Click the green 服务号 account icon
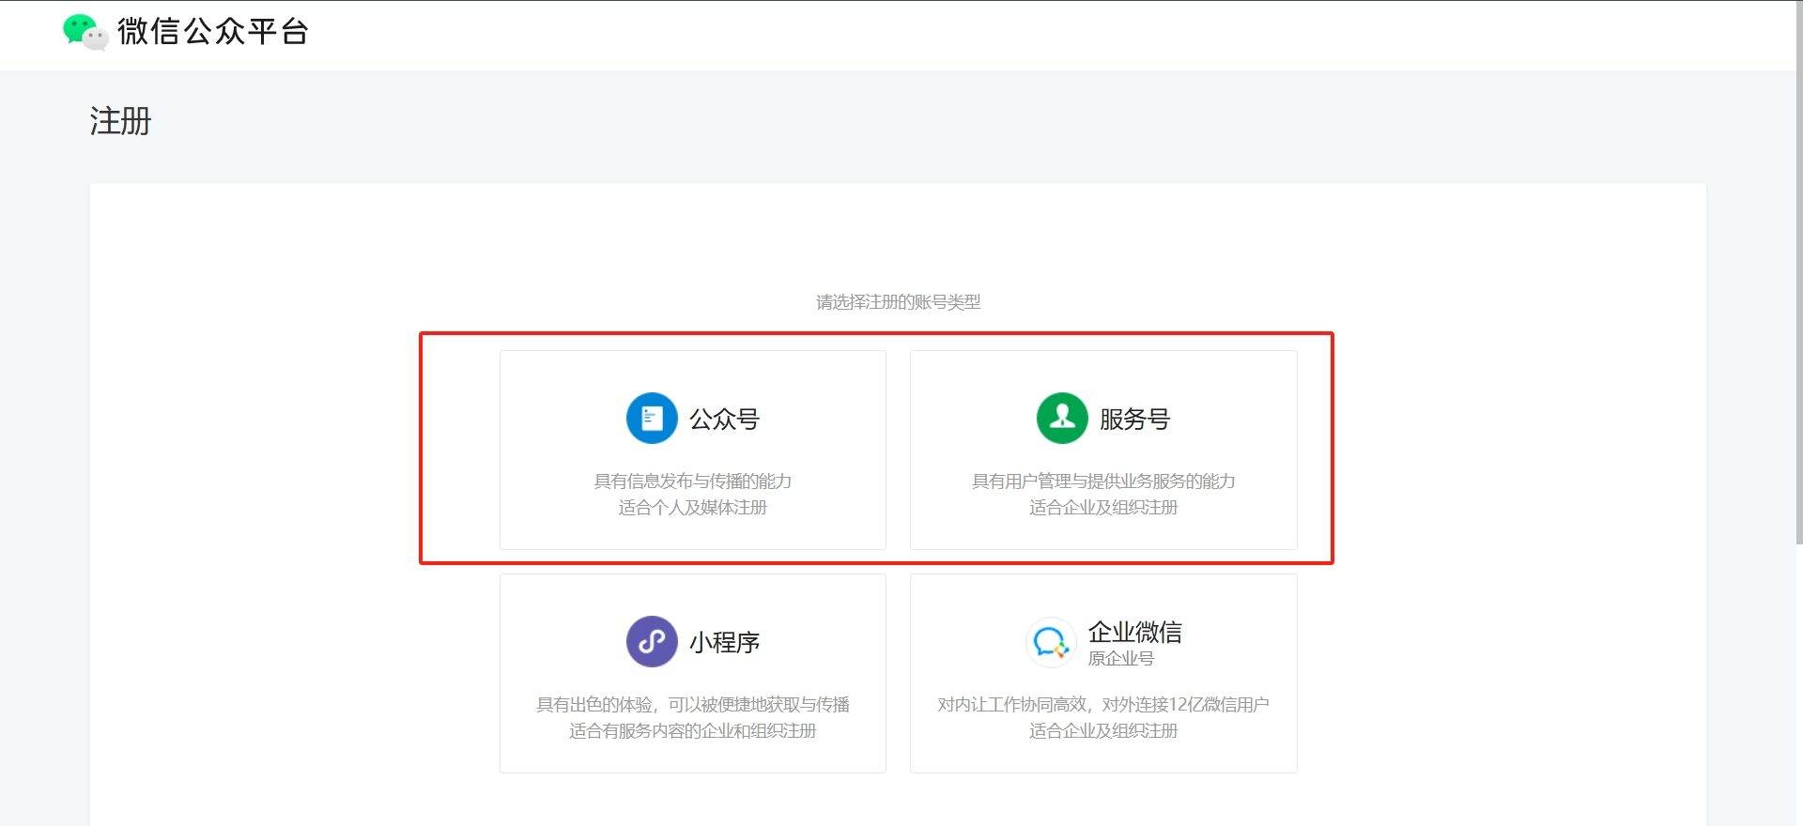The image size is (1803, 826). (1062, 418)
